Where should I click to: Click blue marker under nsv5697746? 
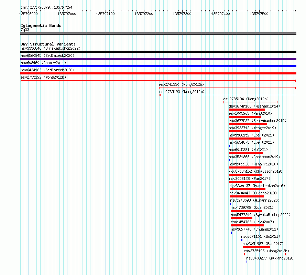click(x=231, y=233)
